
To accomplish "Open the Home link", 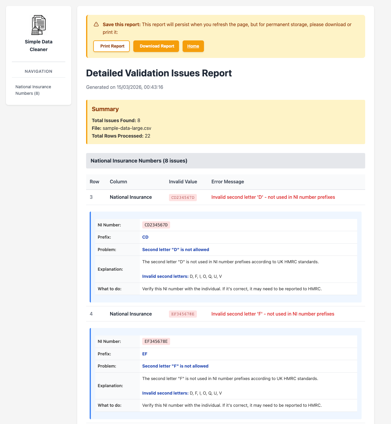I will [193, 46].
